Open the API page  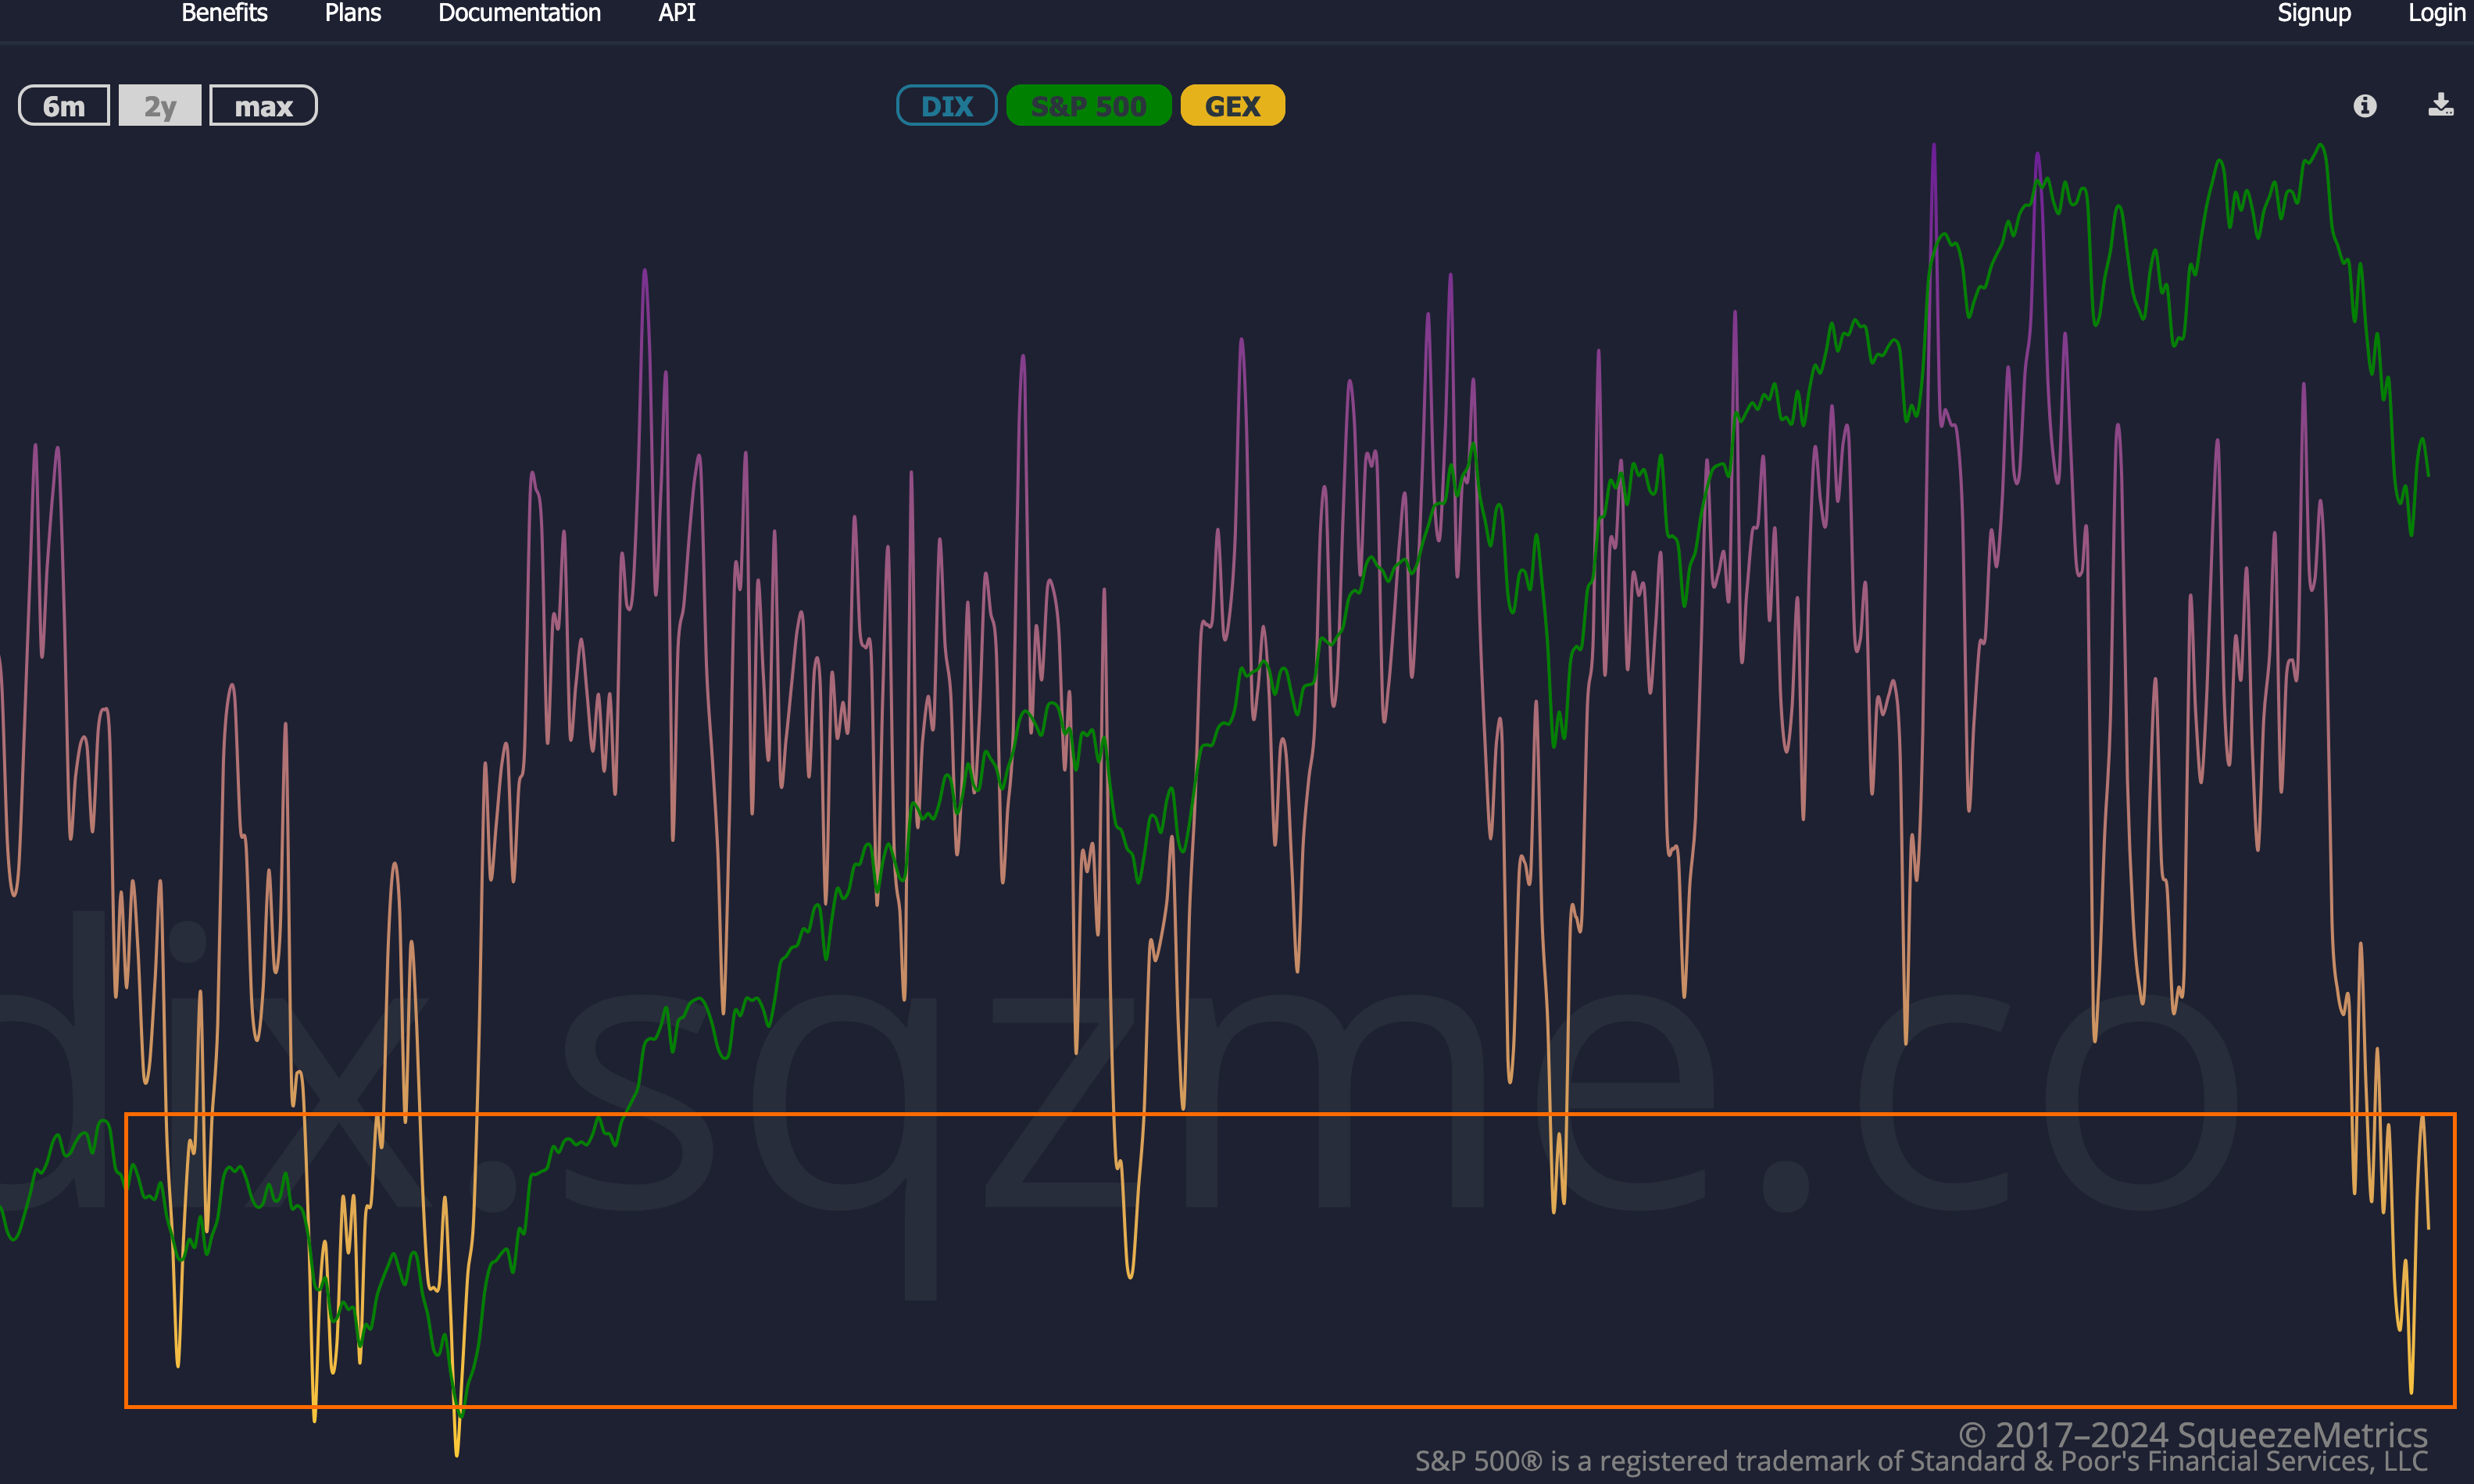676,13
